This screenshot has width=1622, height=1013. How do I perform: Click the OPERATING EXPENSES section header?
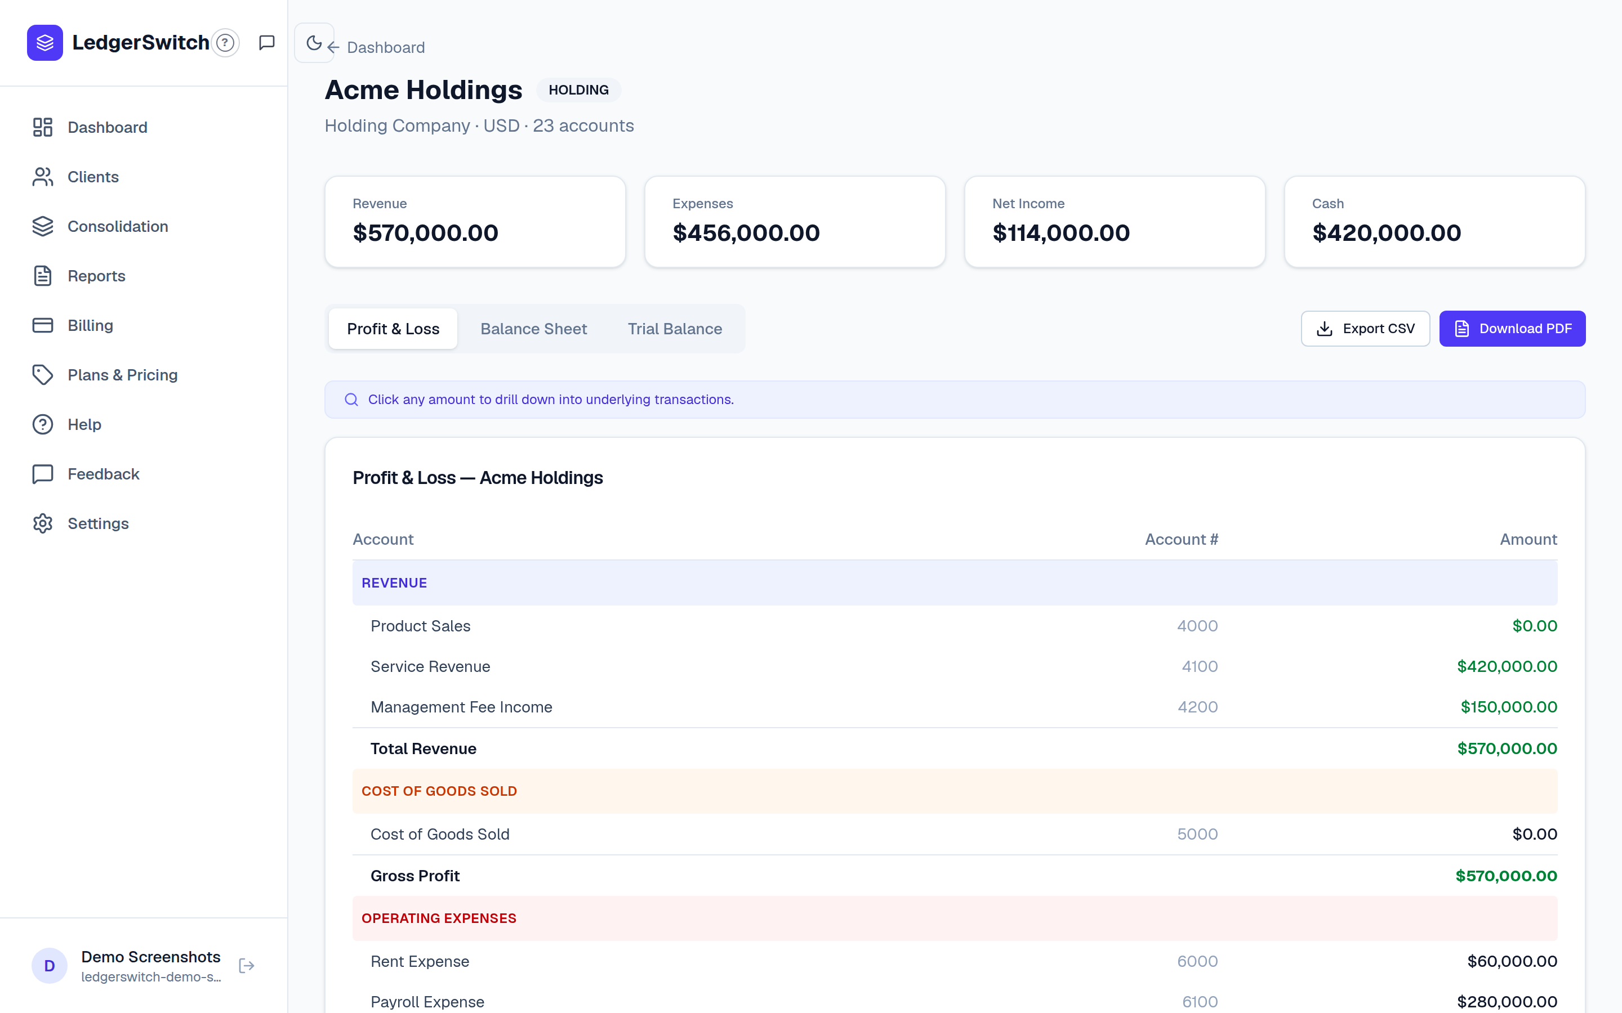[955, 918]
